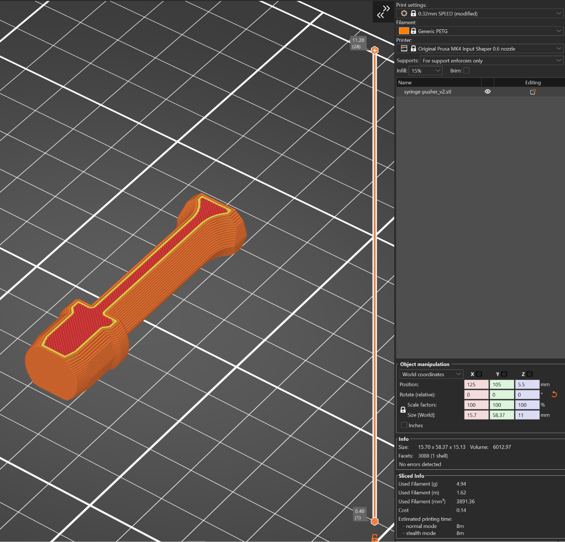
Task: Click bottom thumb of the vertical layer slider
Action: tap(375, 521)
